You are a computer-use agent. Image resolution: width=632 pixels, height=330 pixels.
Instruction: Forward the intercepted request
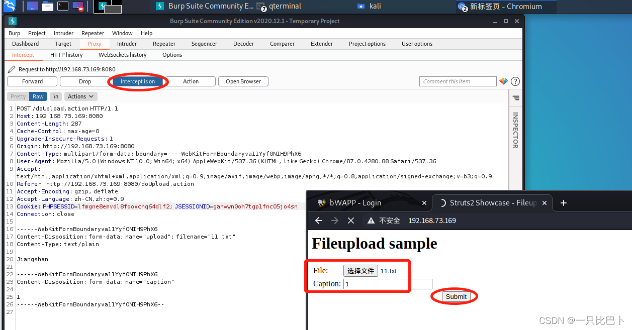point(32,81)
